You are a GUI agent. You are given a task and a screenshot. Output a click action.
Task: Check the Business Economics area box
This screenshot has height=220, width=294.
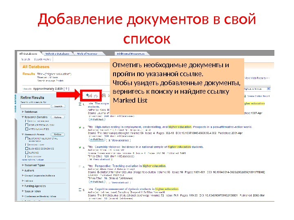[27, 148]
